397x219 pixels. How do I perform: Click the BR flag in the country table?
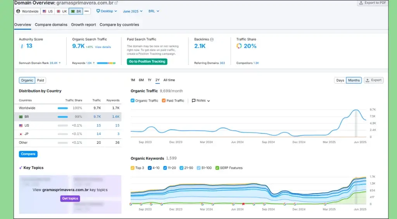tap(21, 117)
